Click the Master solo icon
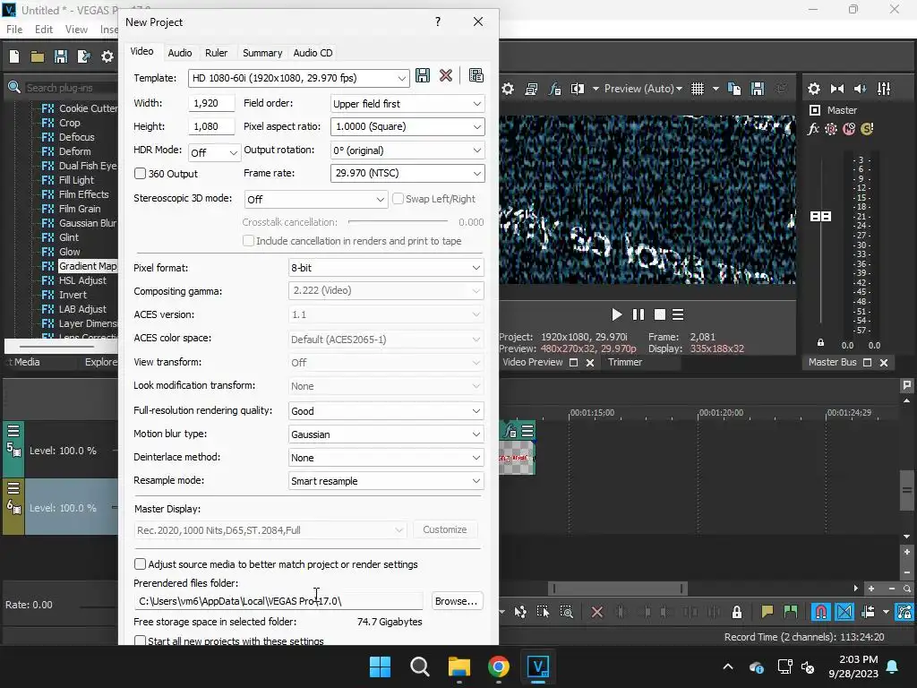917x688 pixels. [x=867, y=129]
